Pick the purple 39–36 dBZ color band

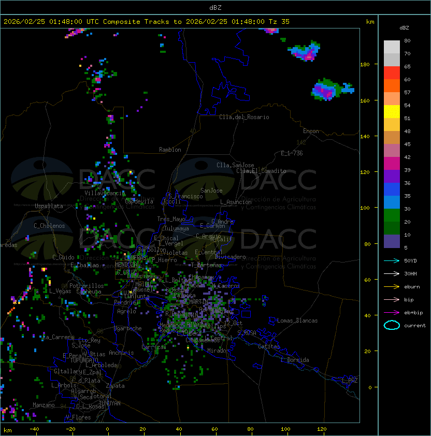392,176
